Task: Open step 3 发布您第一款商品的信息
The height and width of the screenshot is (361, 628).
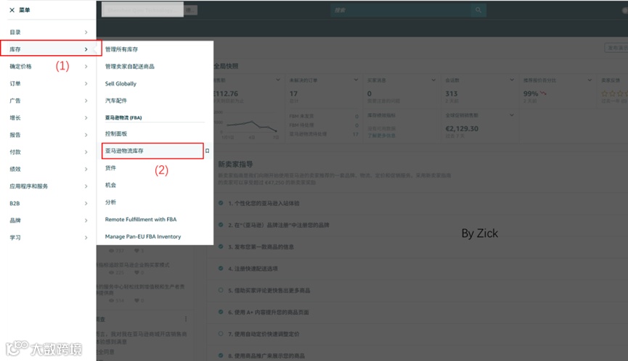Action: tap(261, 247)
